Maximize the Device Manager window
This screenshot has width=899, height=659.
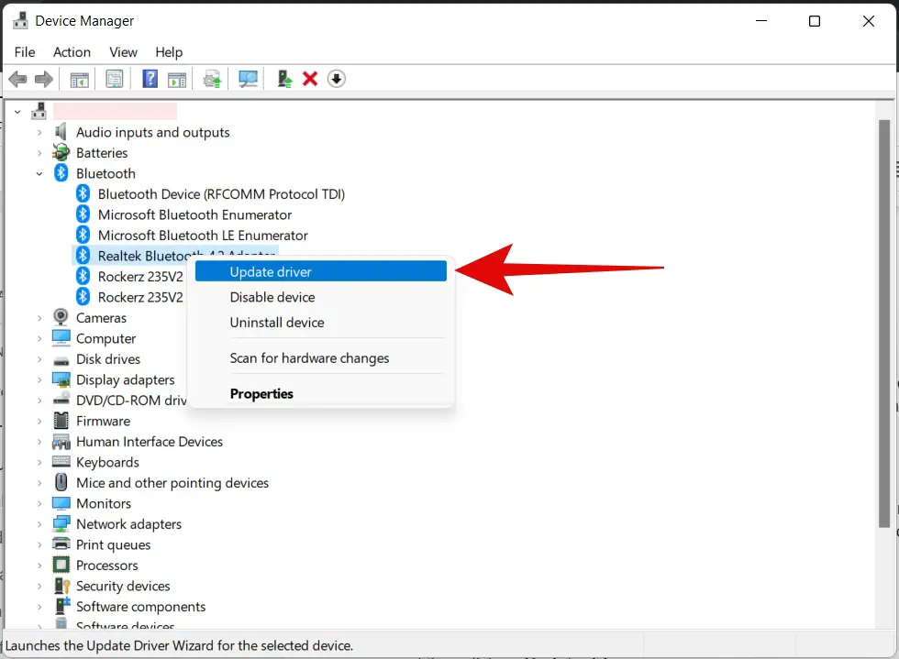pyautogui.click(x=815, y=21)
